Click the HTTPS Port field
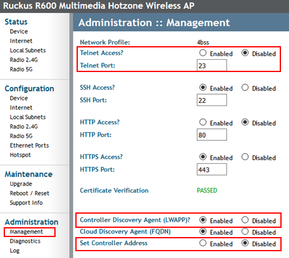 coord(212,169)
